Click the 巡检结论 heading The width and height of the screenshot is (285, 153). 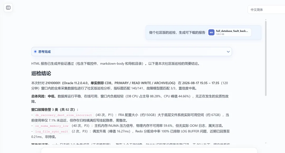tap(41, 73)
